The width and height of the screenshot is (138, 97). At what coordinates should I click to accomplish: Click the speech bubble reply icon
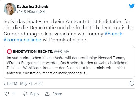click(x=25, y=94)
